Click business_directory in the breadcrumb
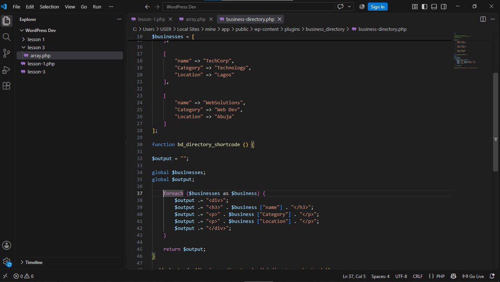Viewport: 500px width, 282px height. pyautogui.click(x=325, y=29)
